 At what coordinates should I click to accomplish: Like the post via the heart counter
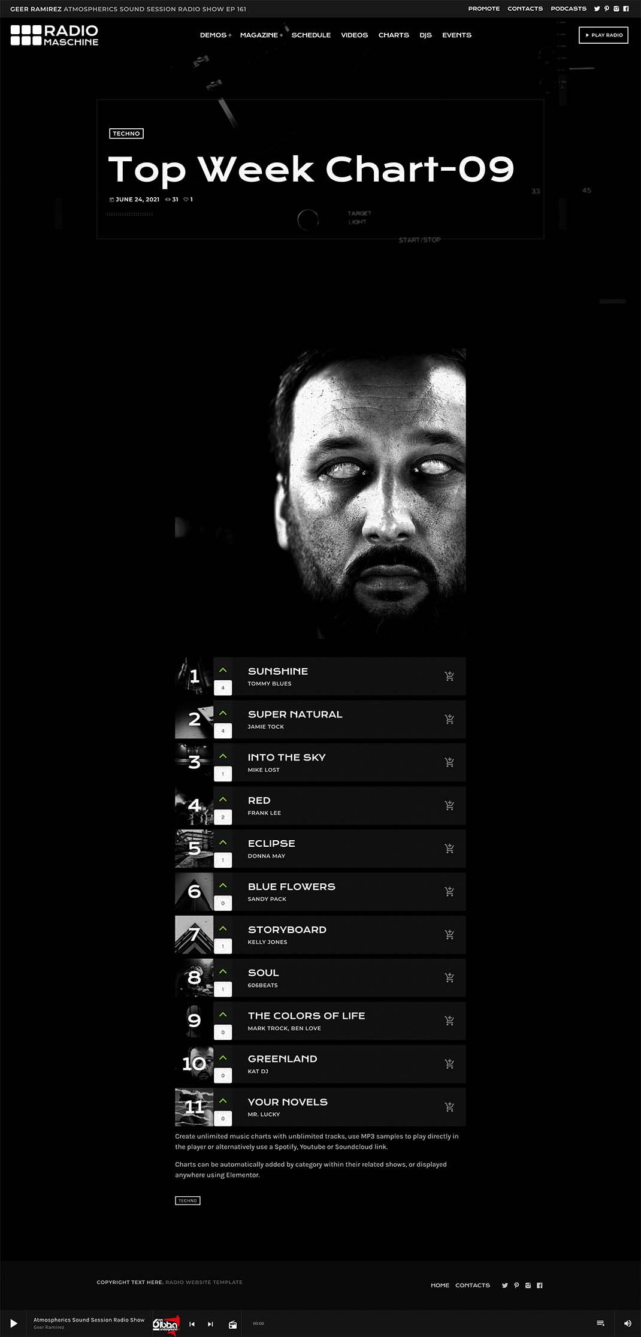[x=188, y=200]
